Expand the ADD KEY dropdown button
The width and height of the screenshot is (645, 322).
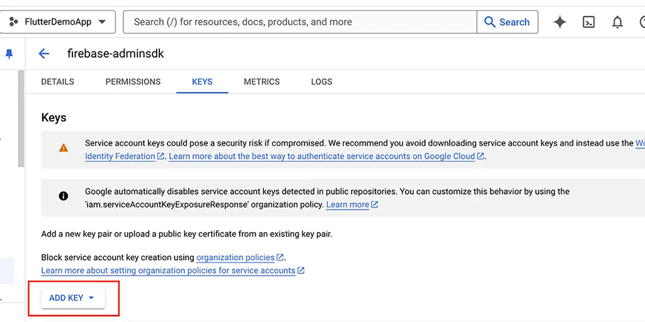(x=73, y=297)
